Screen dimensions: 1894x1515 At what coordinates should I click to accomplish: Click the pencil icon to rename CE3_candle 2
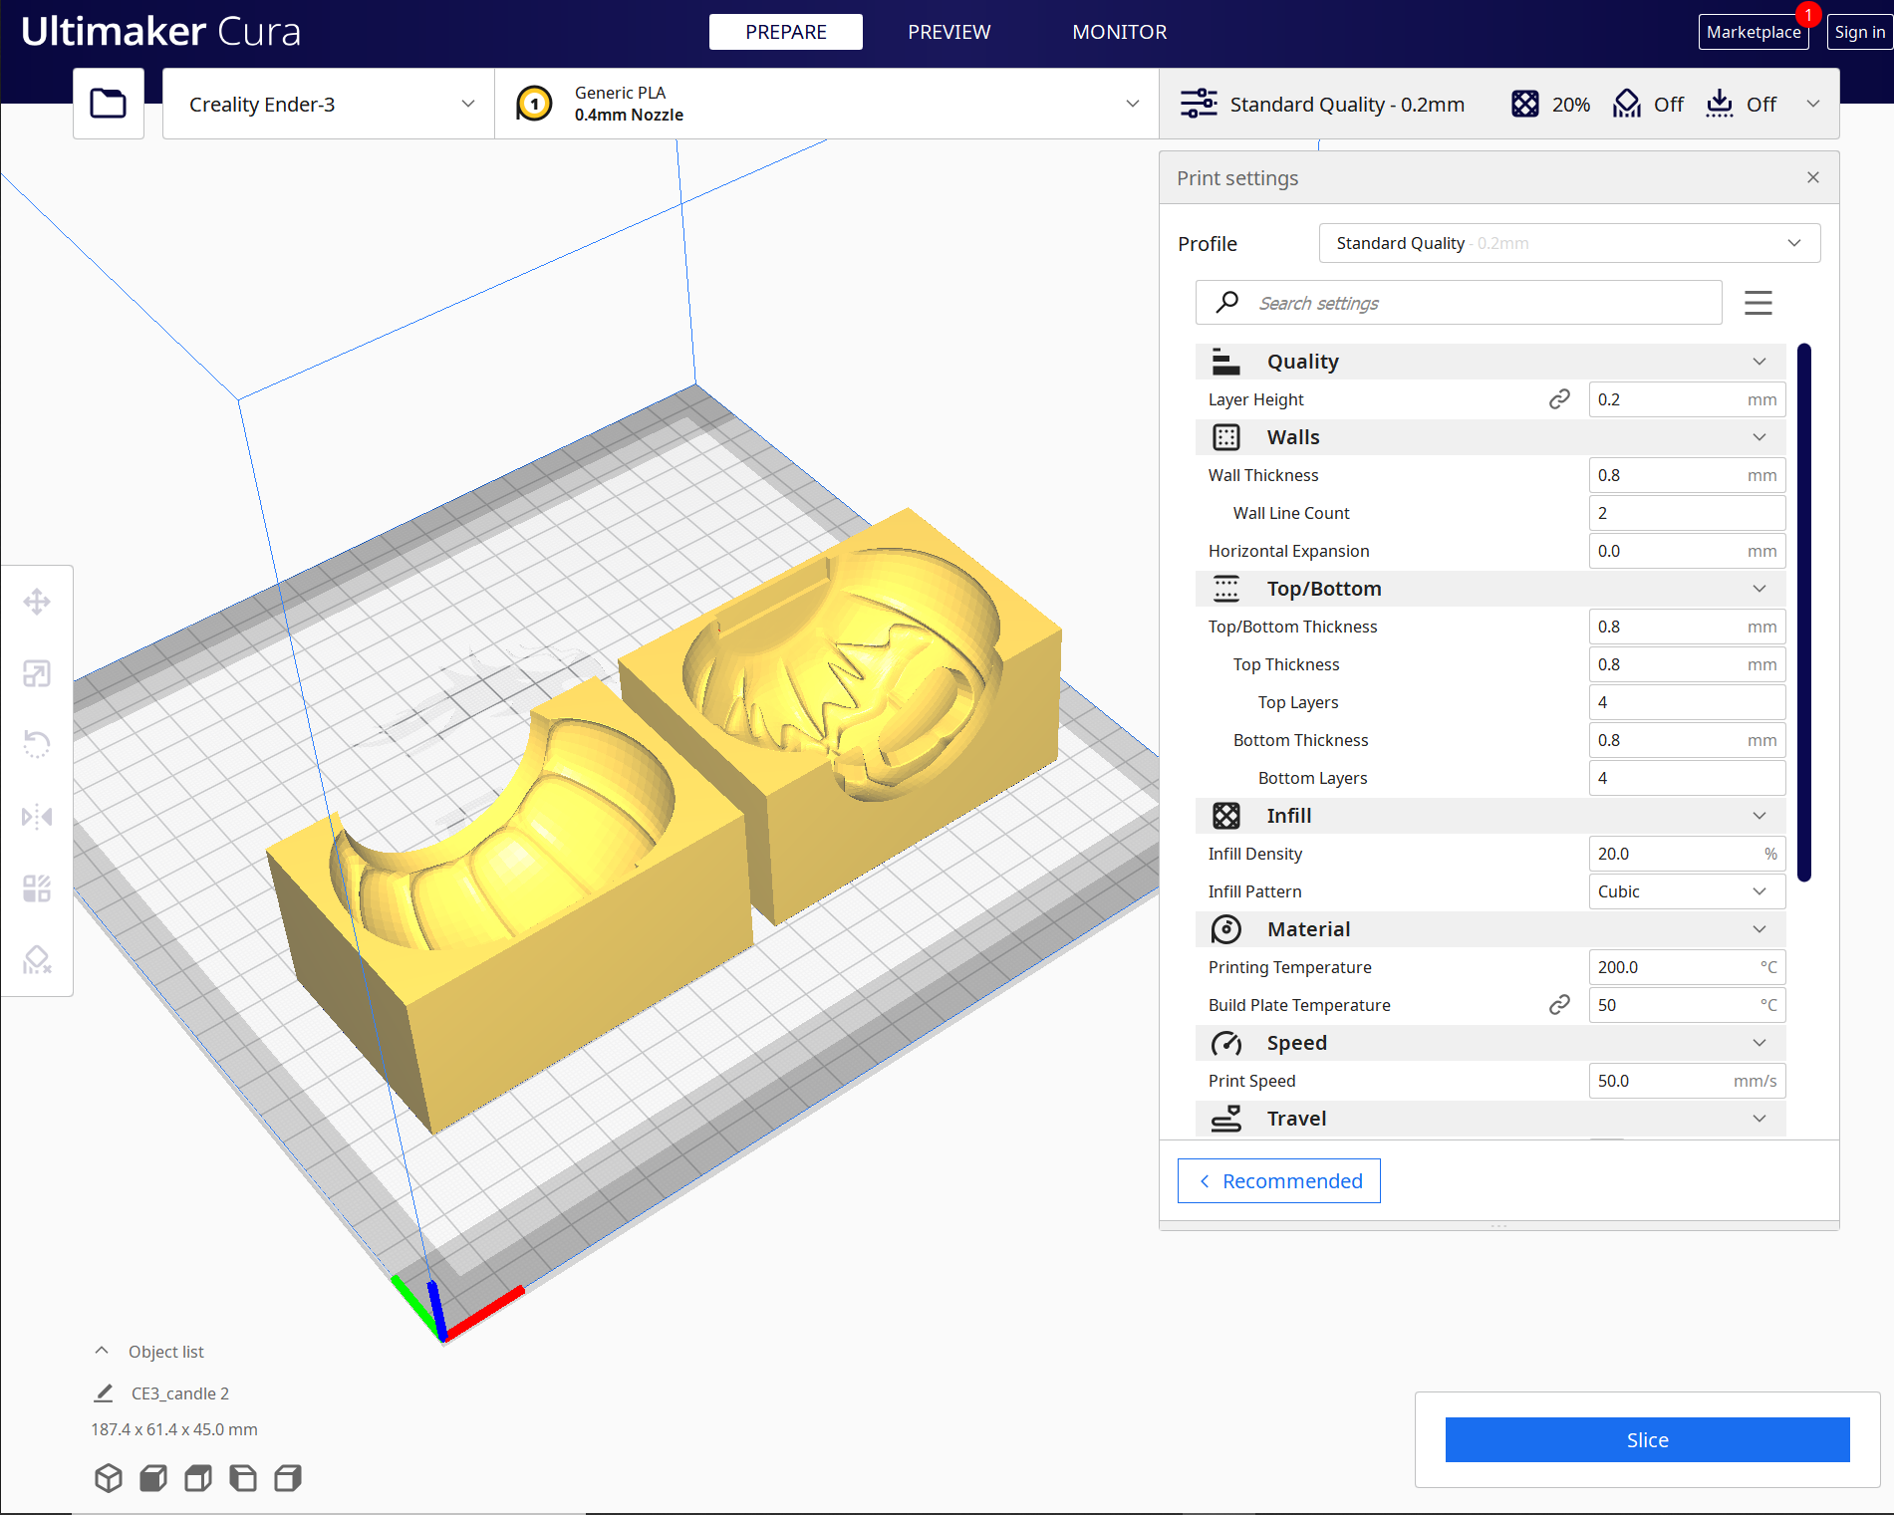104,1392
